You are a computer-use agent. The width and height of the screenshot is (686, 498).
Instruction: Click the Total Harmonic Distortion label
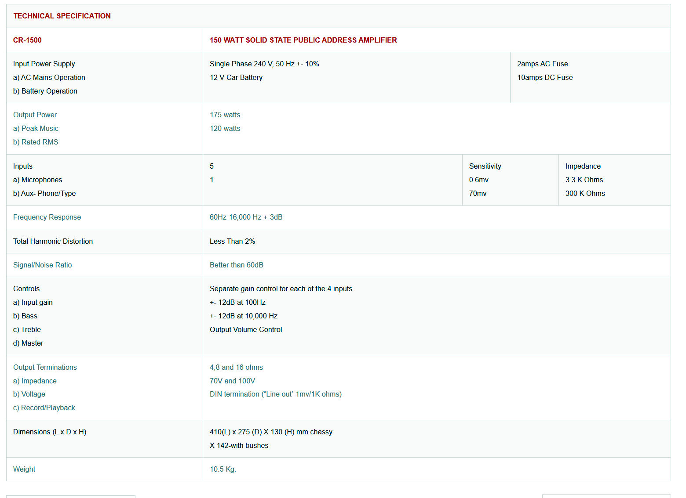pos(53,241)
